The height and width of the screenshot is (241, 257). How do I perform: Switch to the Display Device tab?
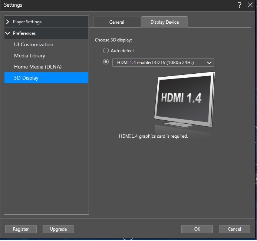point(165,22)
